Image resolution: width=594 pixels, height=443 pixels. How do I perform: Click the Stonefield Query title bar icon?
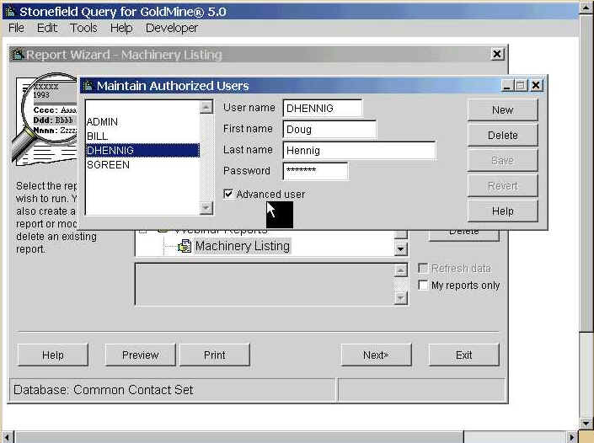click(10, 11)
